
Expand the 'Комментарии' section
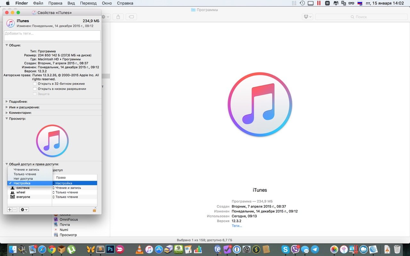click(7, 113)
